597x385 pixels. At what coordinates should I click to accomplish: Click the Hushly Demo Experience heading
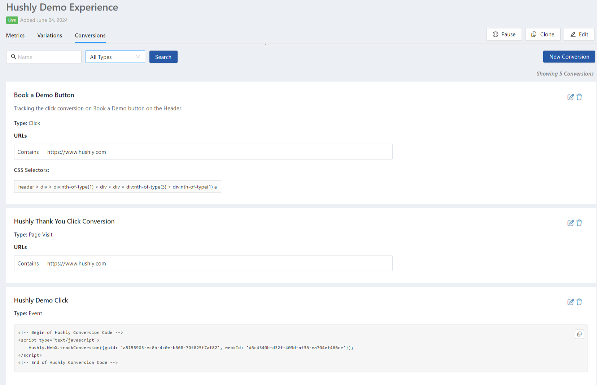[62, 7]
